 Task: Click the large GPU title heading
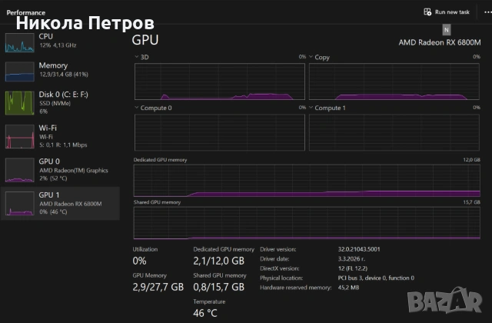[x=145, y=40]
